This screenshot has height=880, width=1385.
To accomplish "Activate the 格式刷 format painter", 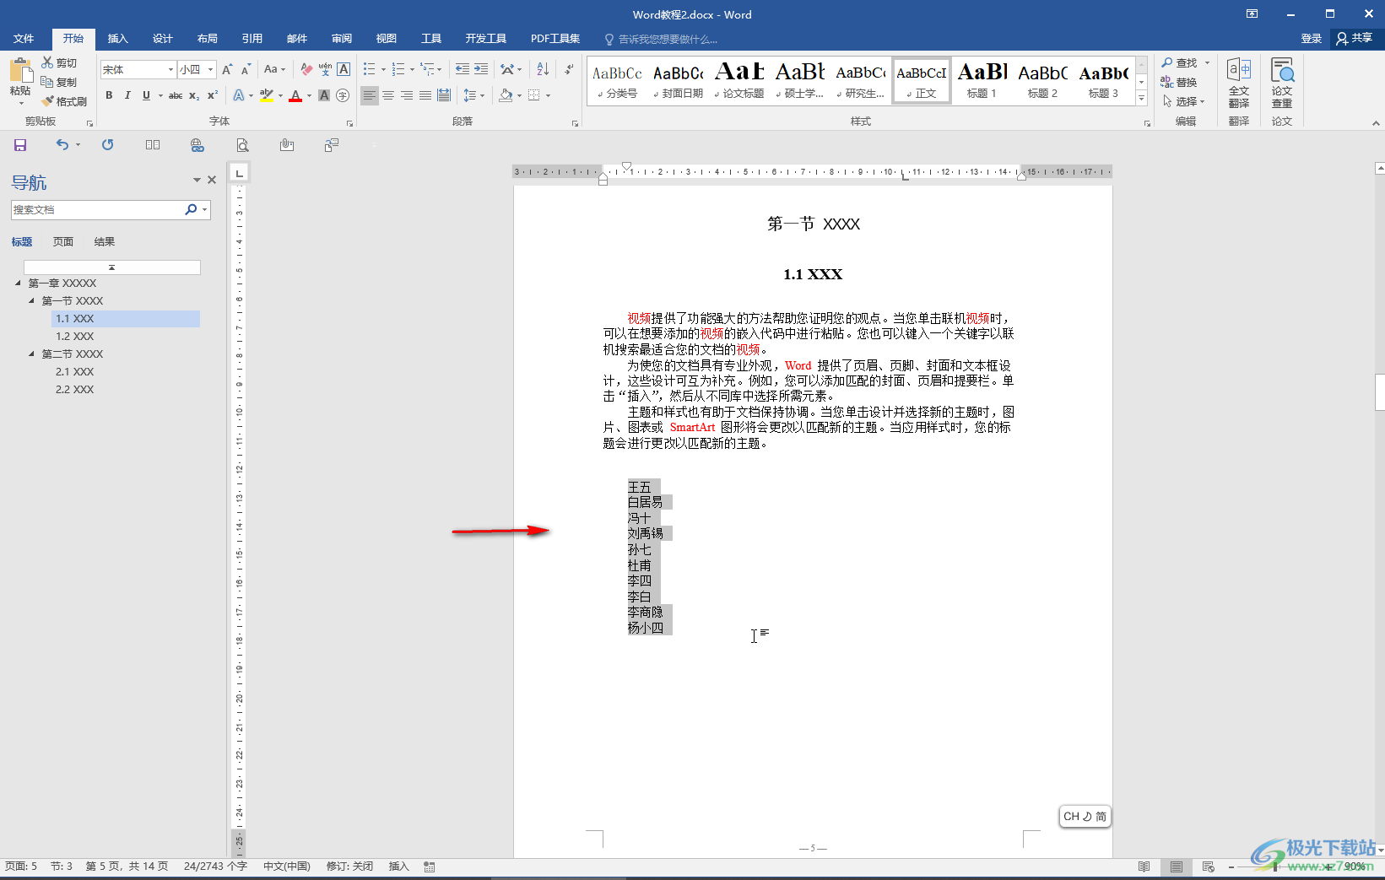I will (x=64, y=101).
